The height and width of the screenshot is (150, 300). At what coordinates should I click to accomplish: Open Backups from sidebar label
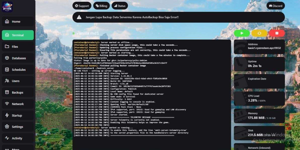[x=17, y=93]
